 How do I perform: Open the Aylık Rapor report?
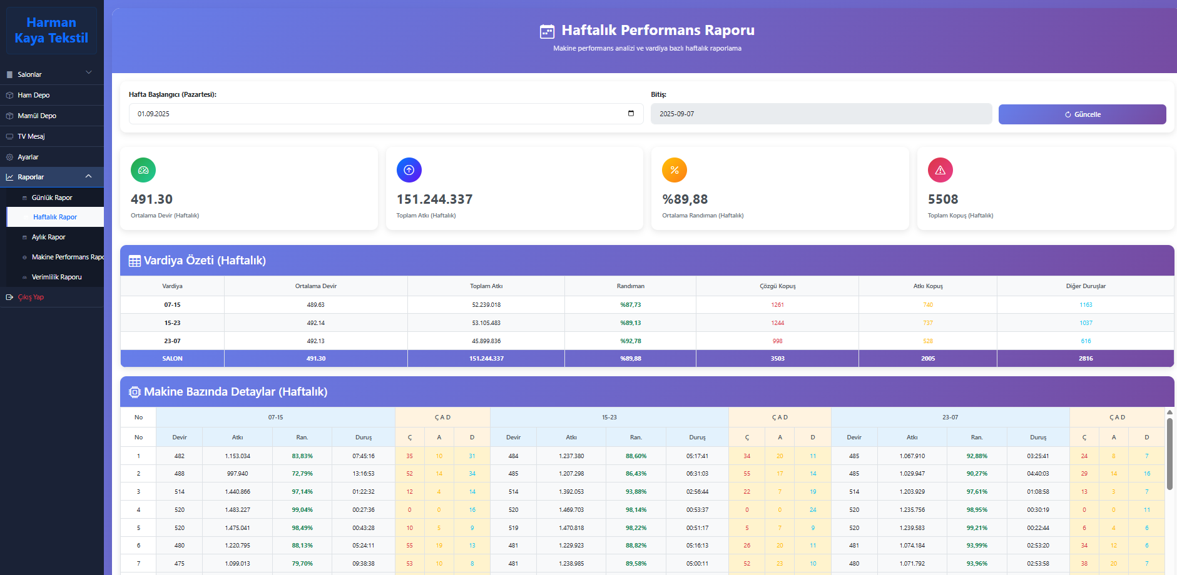[49, 237]
